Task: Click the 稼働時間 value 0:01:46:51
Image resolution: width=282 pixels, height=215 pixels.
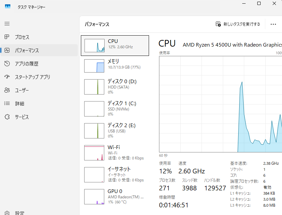Action: [174, 205]
